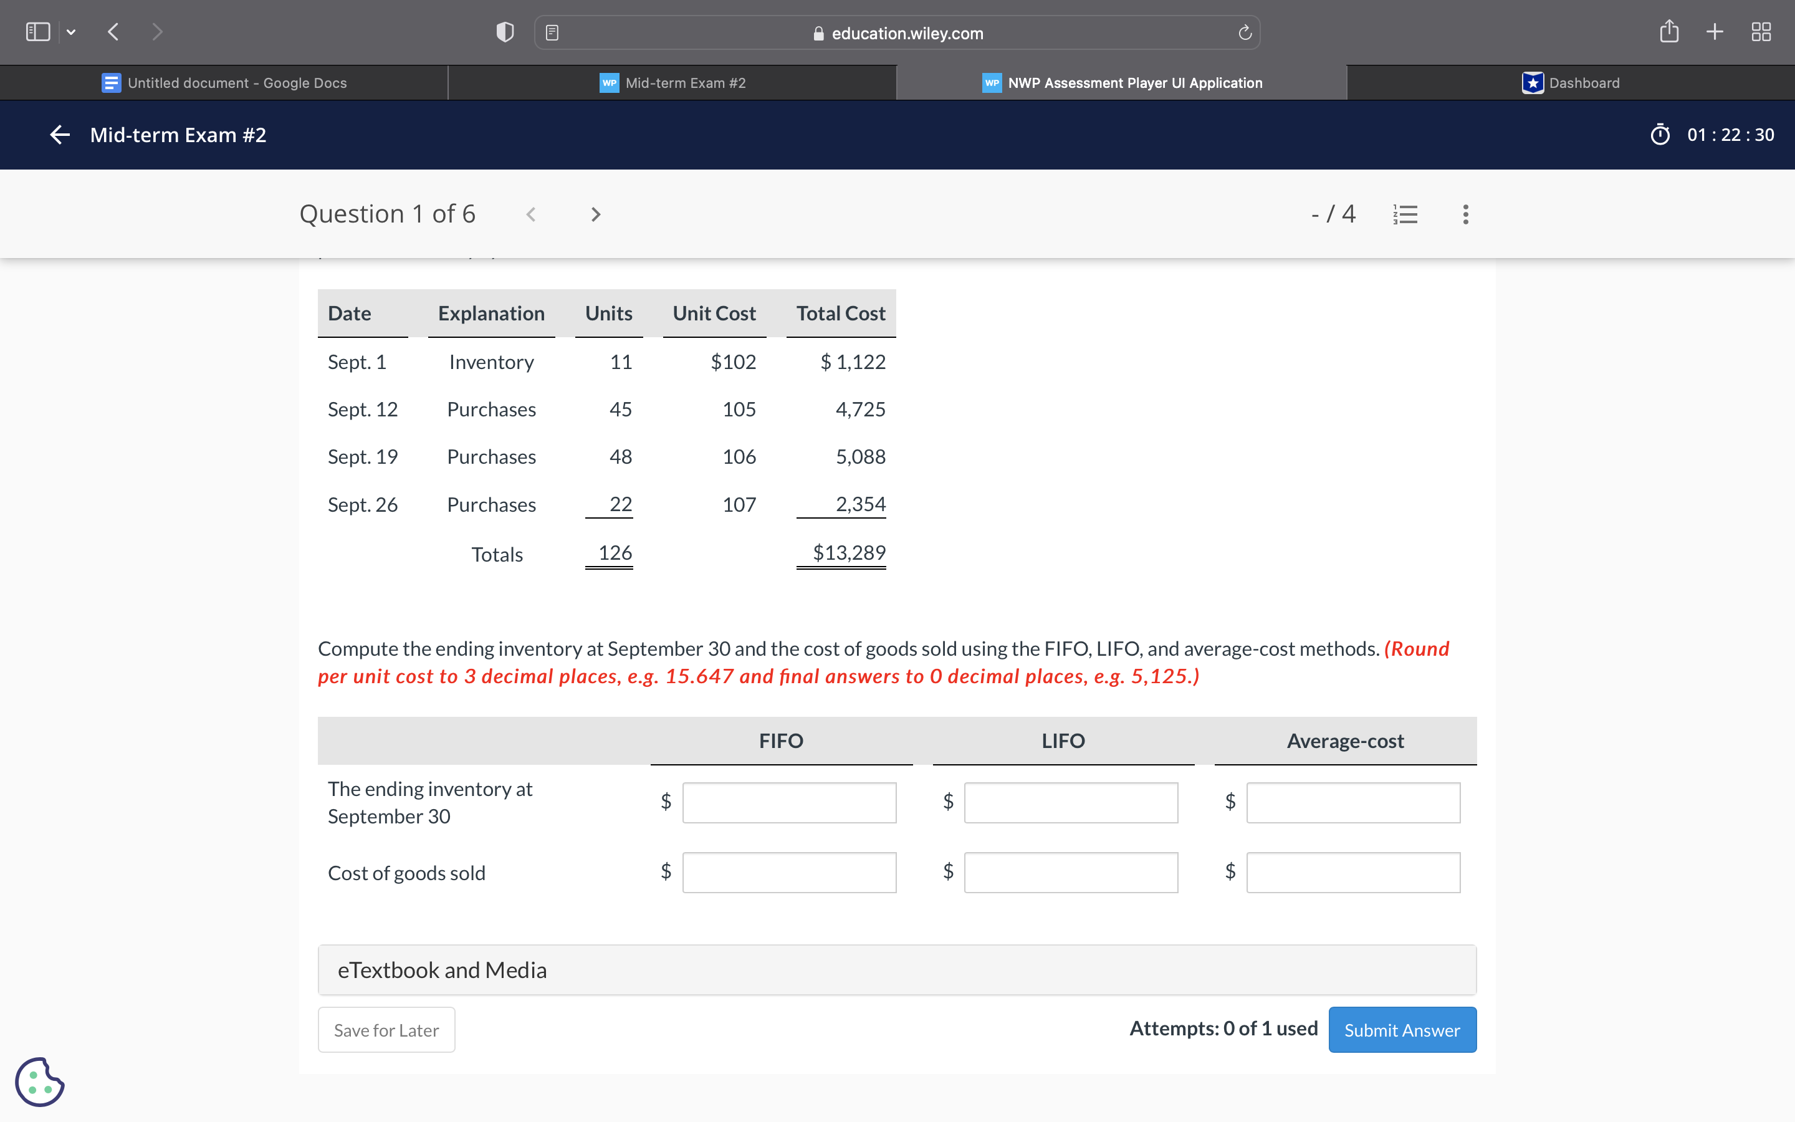Expand the sidebar dropdown chevron
This screenshot has height=1122, width=1795.
click(71, 32)
